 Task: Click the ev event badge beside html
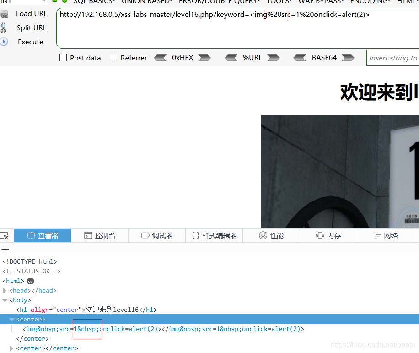click(x=31, y=281)
